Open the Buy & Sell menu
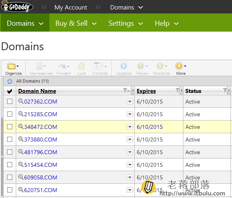The height and width of the screenshot is (198, 232). coord(76,23)
